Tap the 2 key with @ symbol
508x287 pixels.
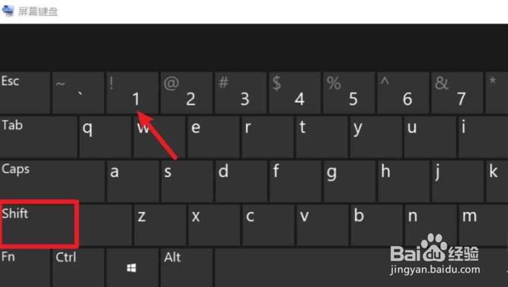[x=186, y=92]
